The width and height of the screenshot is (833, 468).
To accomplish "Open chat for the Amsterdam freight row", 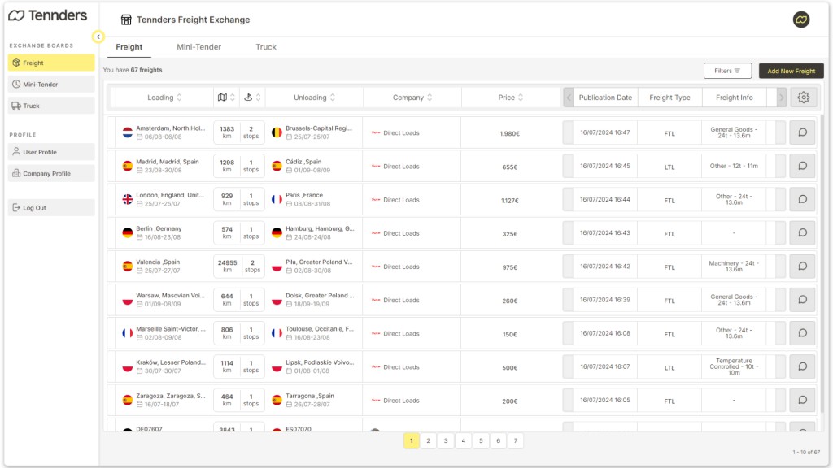I will click(x=803, y=132).
